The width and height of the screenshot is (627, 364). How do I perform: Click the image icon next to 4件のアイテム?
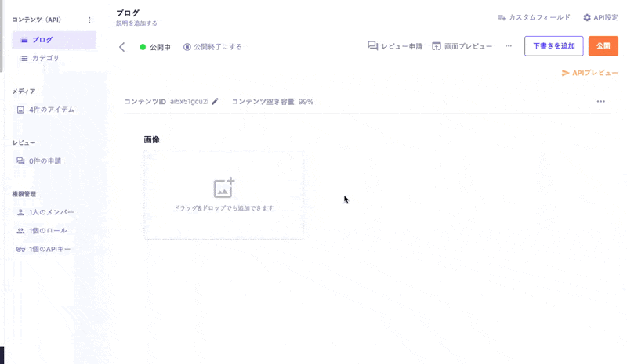pyautogui.click(x=20, y=110)
